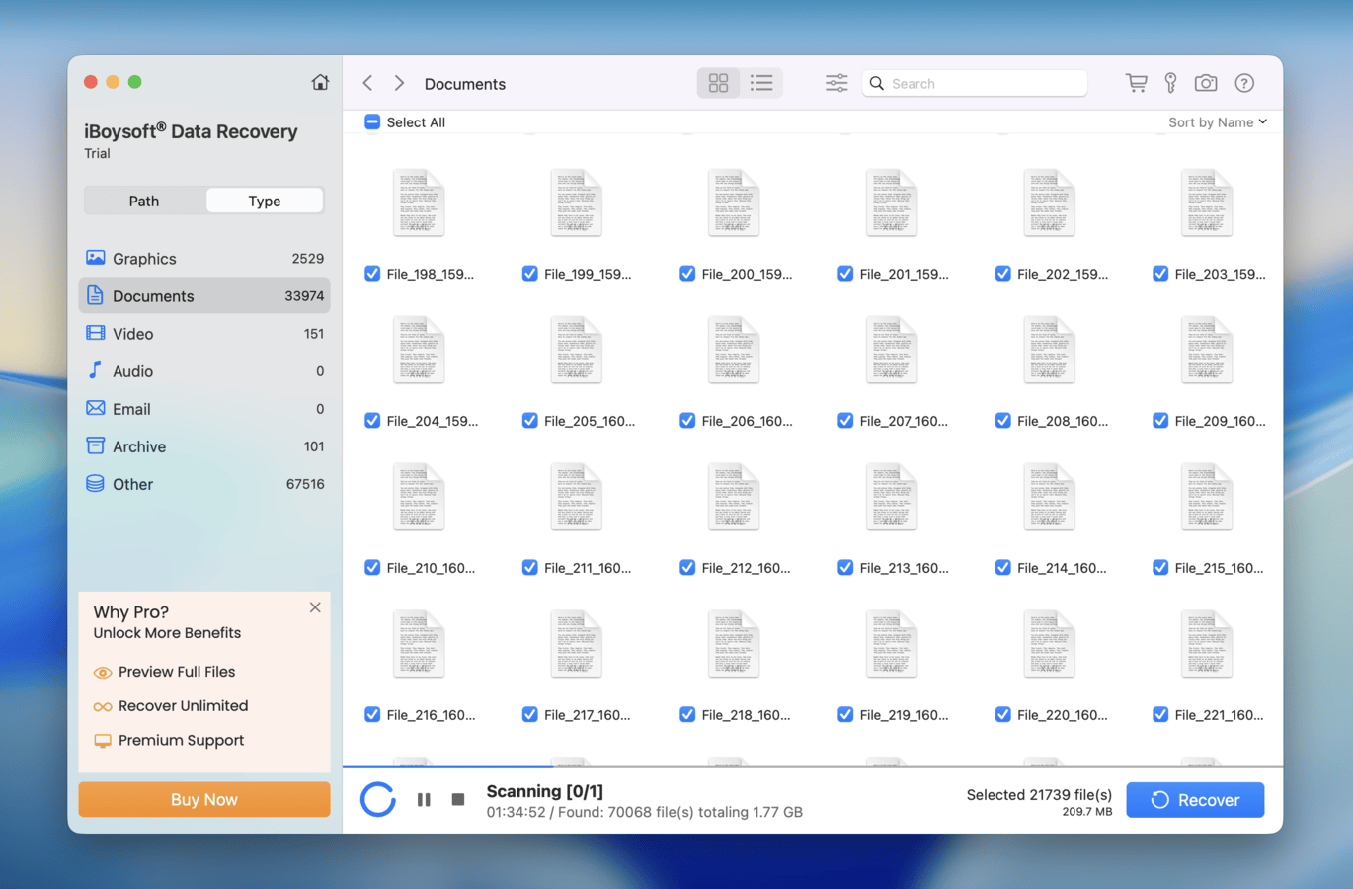The width and height of the screenshot is (1353, 889).
Task: Toggle the Select All checkbox
Action: 372,121
